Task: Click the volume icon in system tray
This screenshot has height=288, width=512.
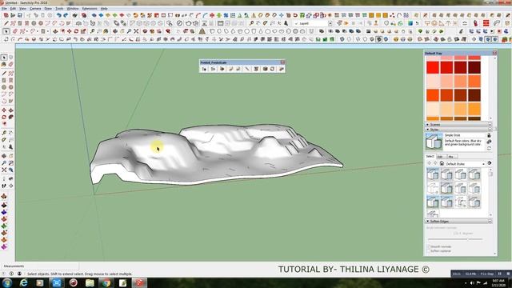Action: pos(472,282)
